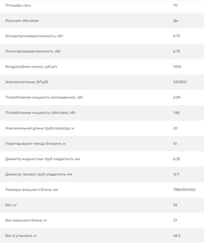Select the value 1000 for air exchange

[177, 67]
